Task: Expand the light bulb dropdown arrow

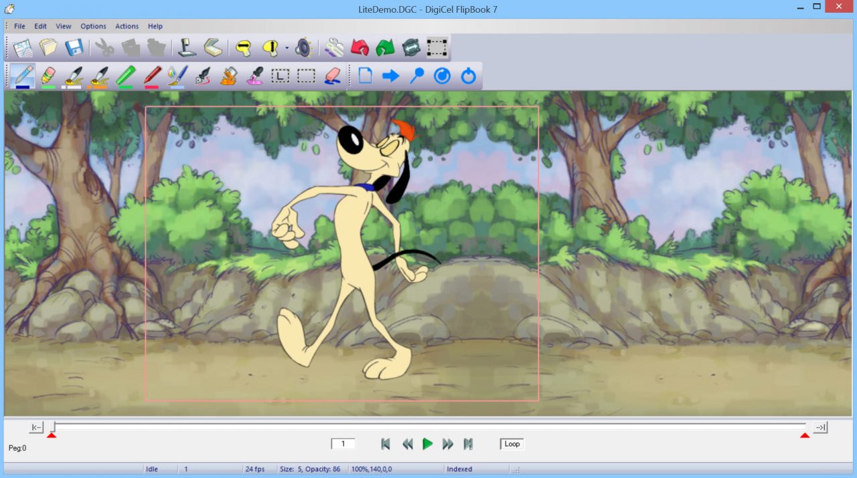Action: [287, 48]
